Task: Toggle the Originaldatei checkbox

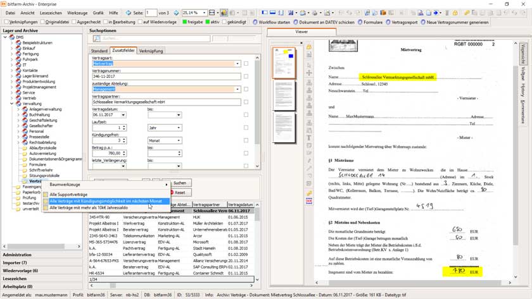Action: tap(42, 22)
